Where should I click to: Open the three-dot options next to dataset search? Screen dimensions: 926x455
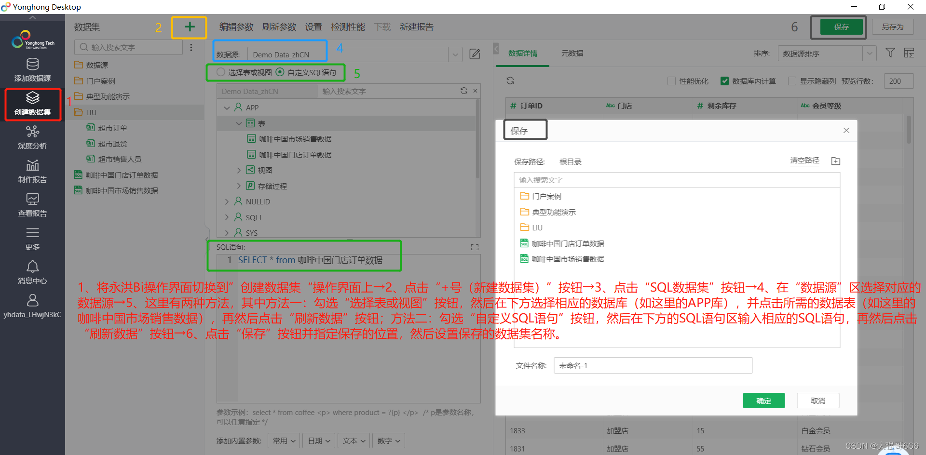191,47
